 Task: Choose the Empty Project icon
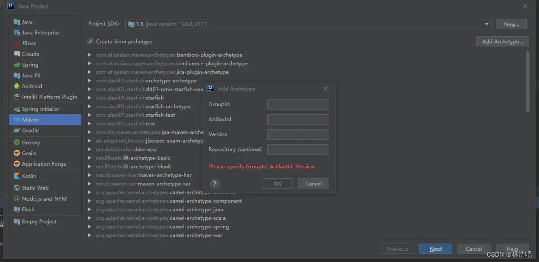17,221
